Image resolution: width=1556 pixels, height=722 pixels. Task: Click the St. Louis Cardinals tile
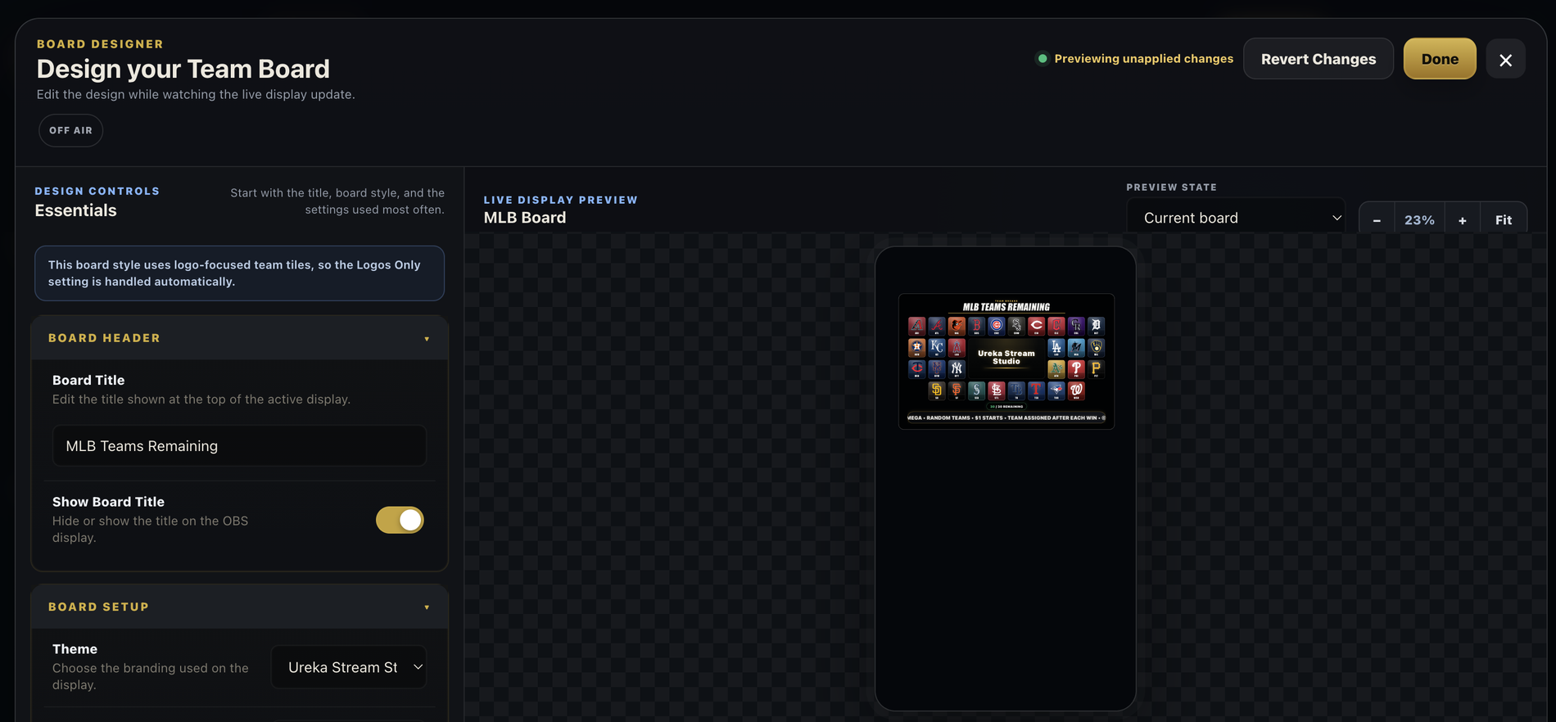[997, 391]
